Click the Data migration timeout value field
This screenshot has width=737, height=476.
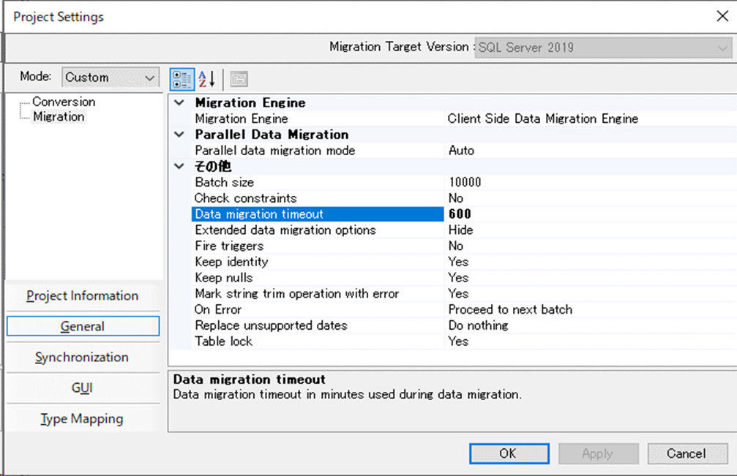point(512,214)
